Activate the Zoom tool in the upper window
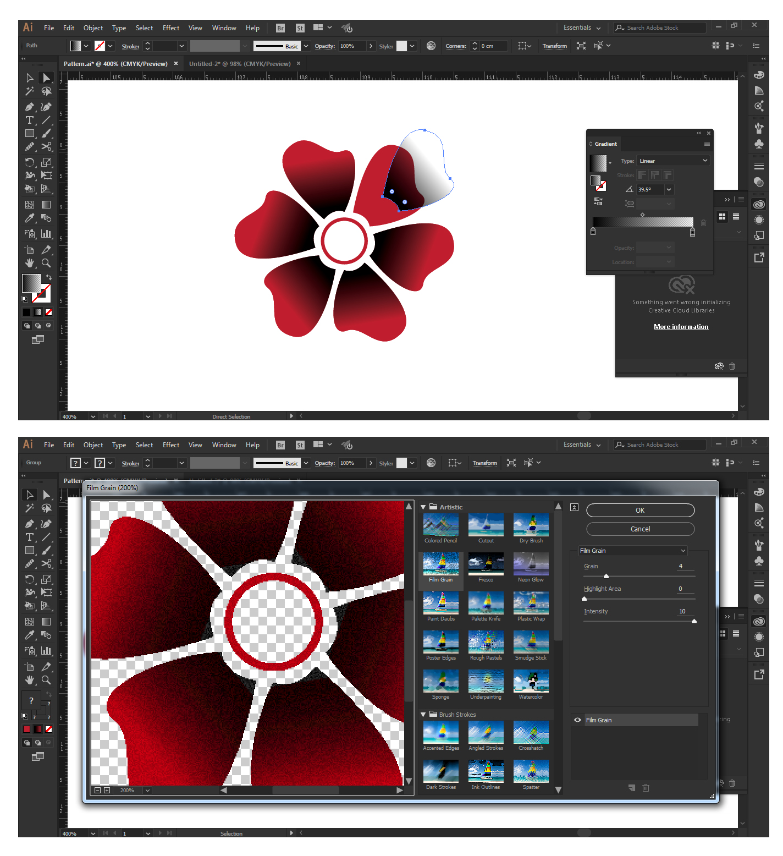Viewport: 783px width, 856px height. point(47,263)
